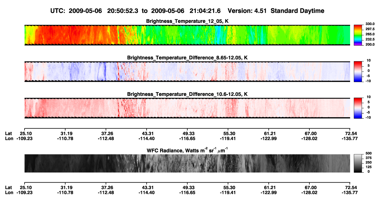Click the 'WFC Radiance' panel title
This screenshot has width=389, height=199.
pos(187,150)
